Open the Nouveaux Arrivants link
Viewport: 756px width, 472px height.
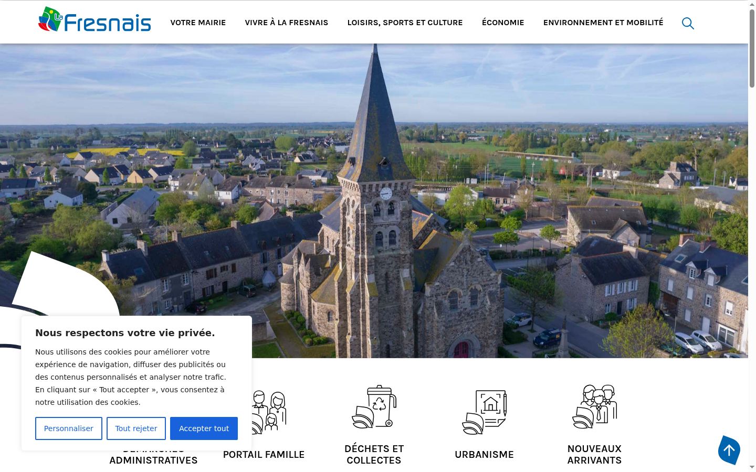[x=594, y=455]
